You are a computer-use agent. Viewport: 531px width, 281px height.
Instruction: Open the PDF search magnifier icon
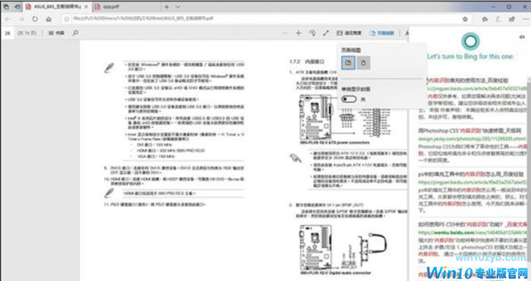click(75, 33)
